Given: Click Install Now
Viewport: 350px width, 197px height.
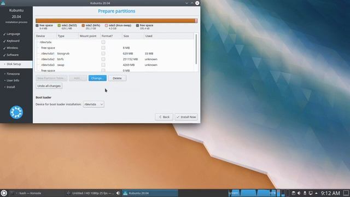Looking at the screenshot, I should (x=186, y=117).
